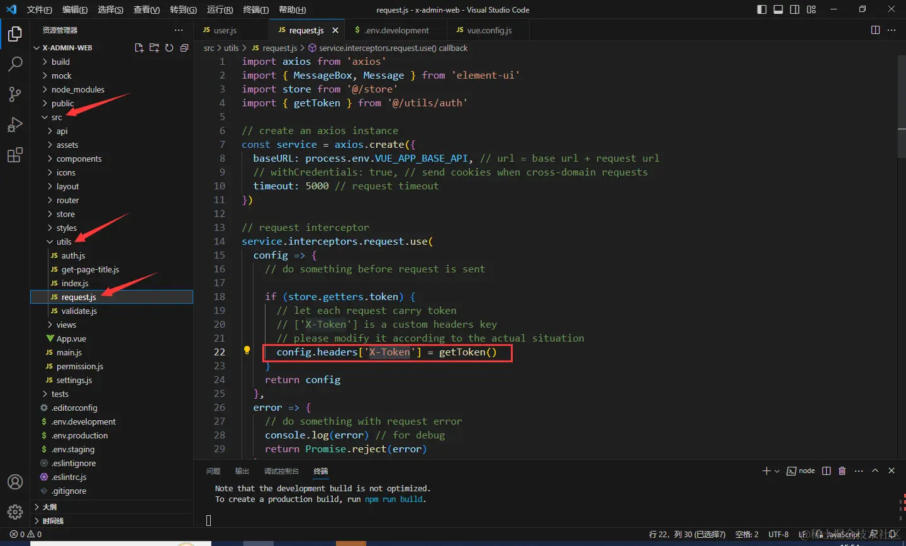
Task: Switch to the 输出 output panel tab
Action: tap(242, 471)
